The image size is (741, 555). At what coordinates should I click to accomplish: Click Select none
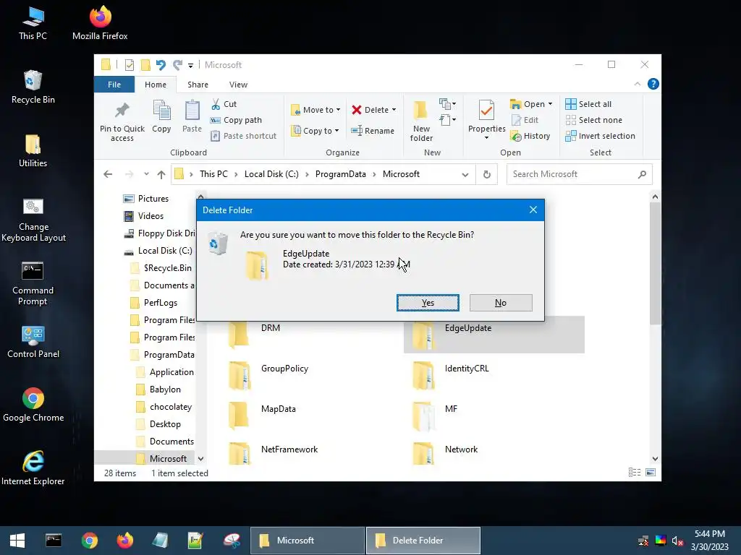[593, 120]
